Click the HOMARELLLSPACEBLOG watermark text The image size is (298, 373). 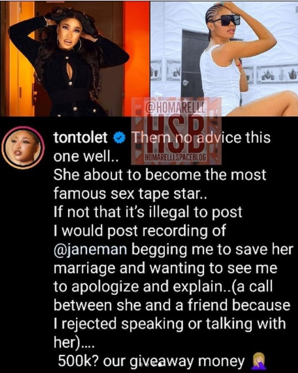click(175, 158)
